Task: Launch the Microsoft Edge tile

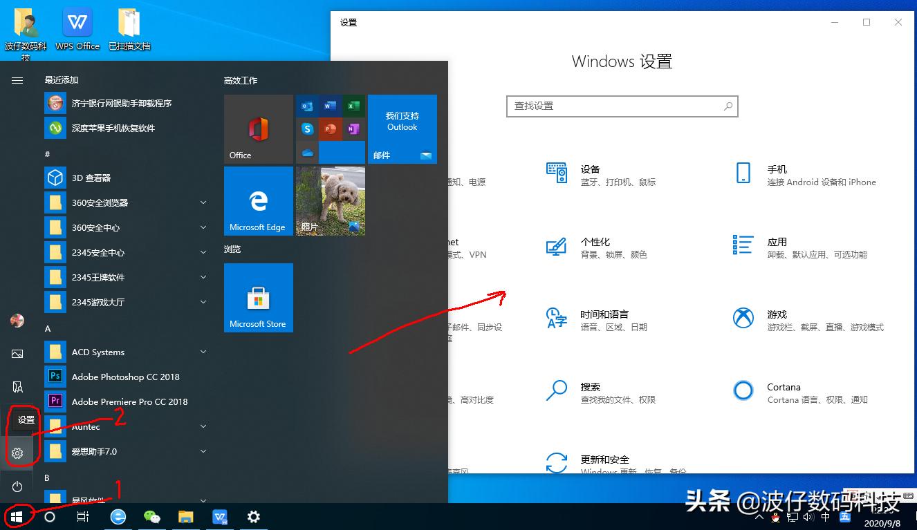Action: pos(258,200)
